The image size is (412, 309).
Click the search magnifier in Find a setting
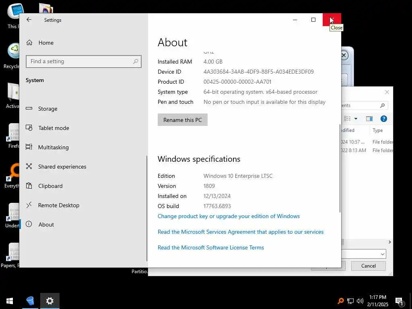coord(136,61)
